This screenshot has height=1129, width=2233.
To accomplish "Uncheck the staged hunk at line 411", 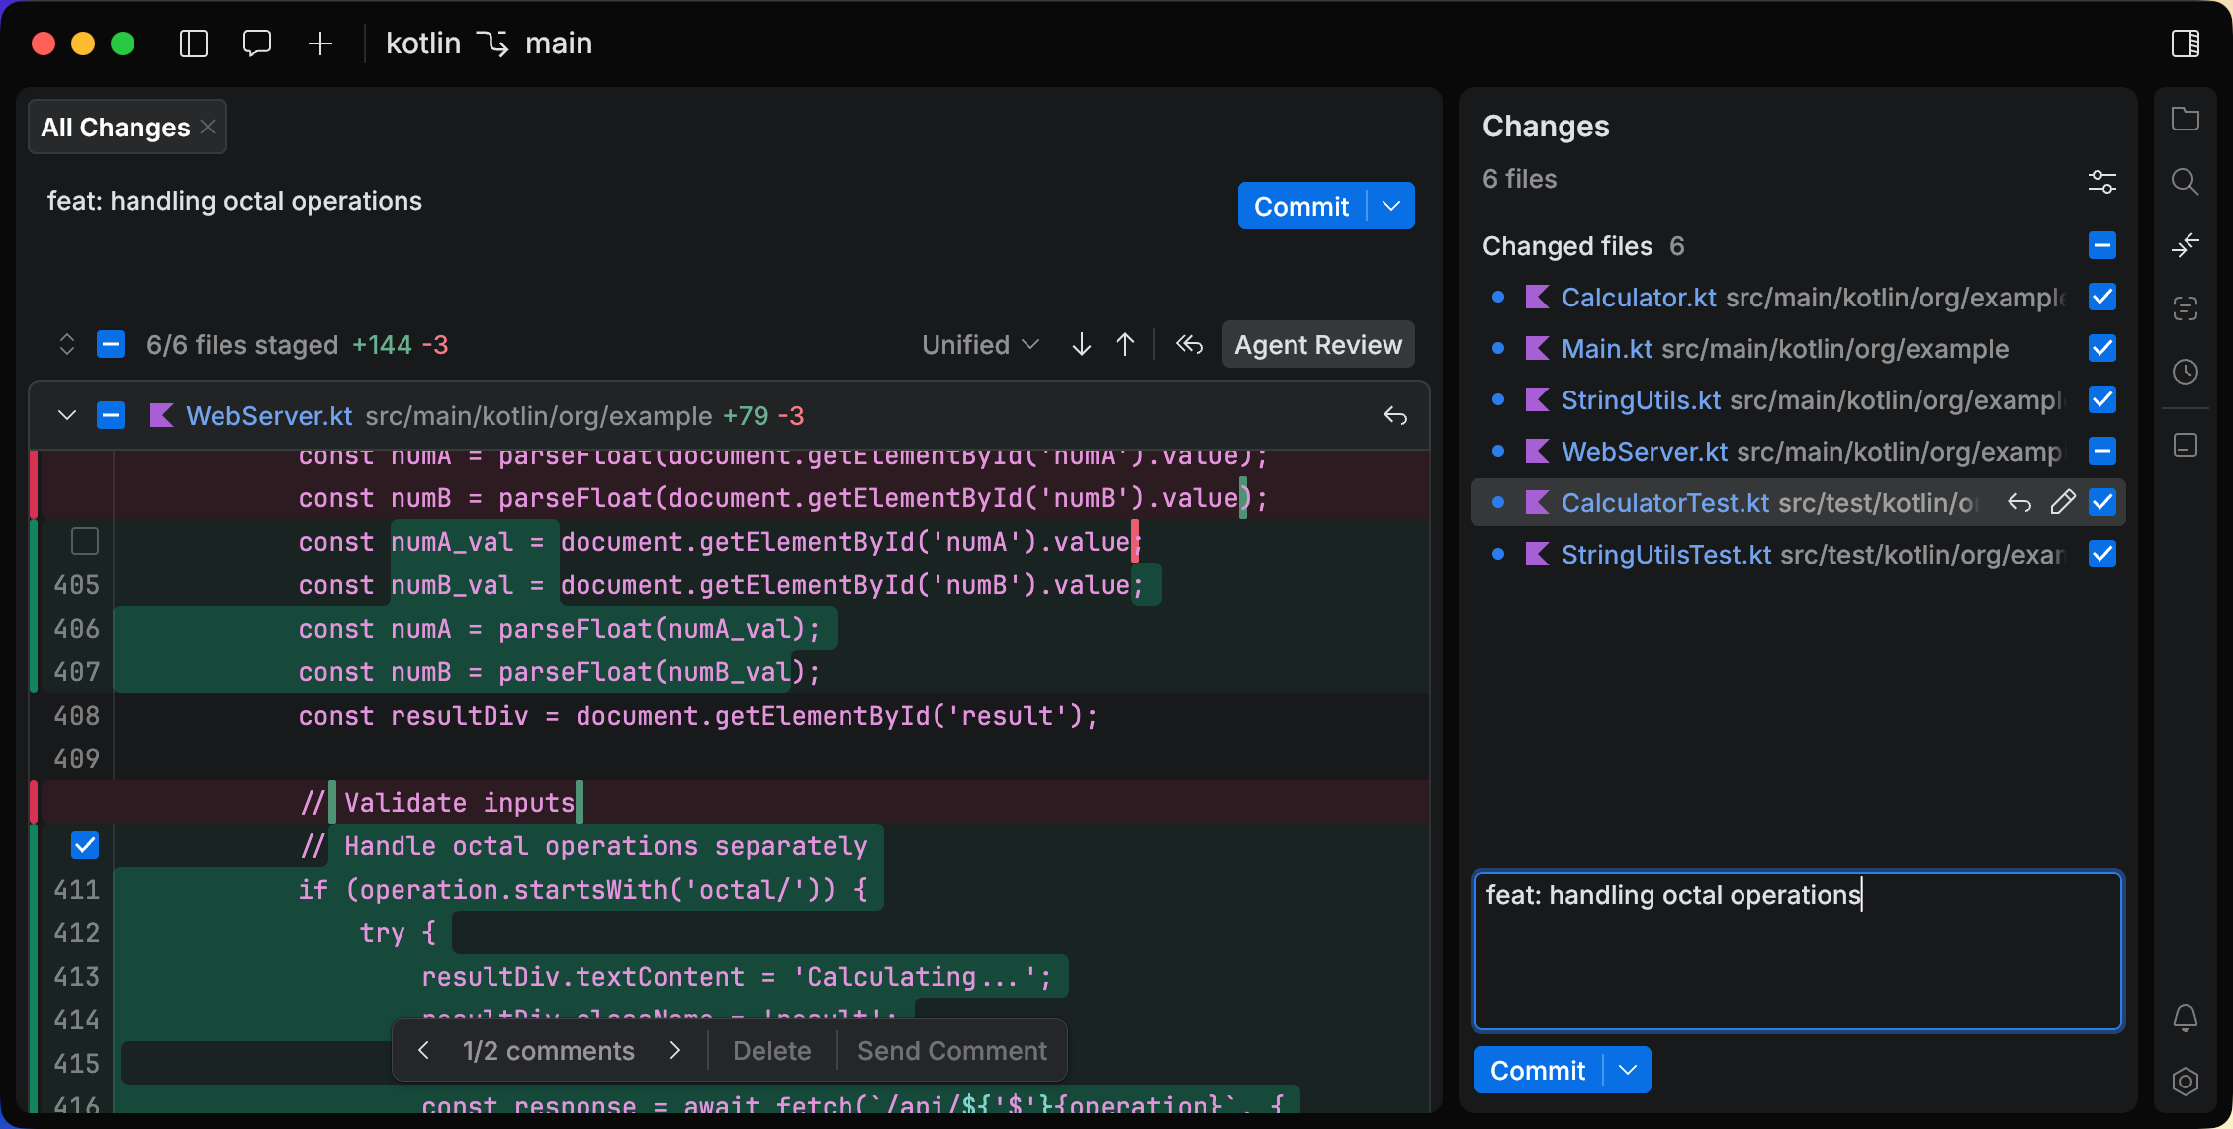I will click(x=84, y=845).
